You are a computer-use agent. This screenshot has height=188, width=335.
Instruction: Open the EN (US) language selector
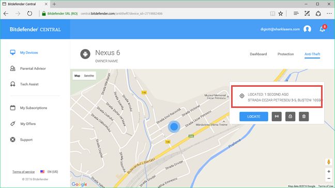click(x=49, y=172)
